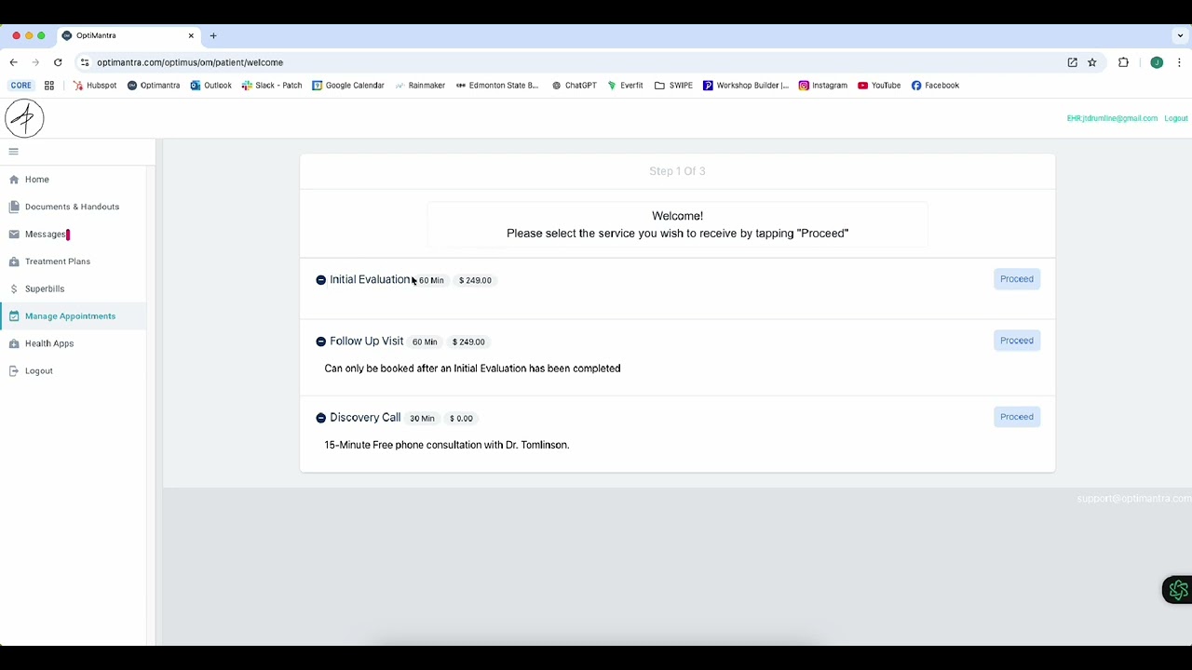
Task: Click the EHR email link in header
Action: pos(1112,118)
